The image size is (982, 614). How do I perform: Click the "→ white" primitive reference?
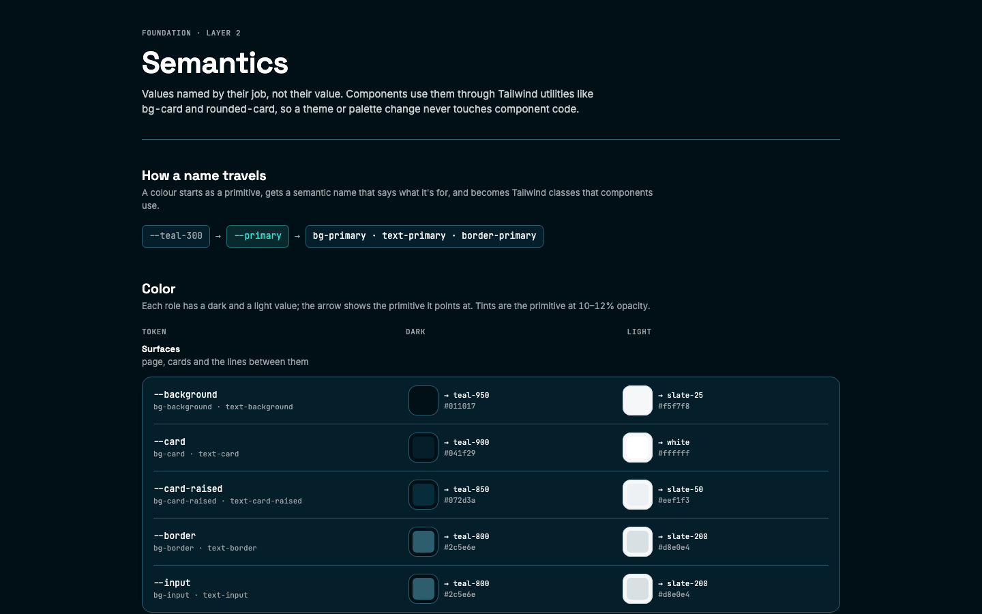tap(674, 442)
